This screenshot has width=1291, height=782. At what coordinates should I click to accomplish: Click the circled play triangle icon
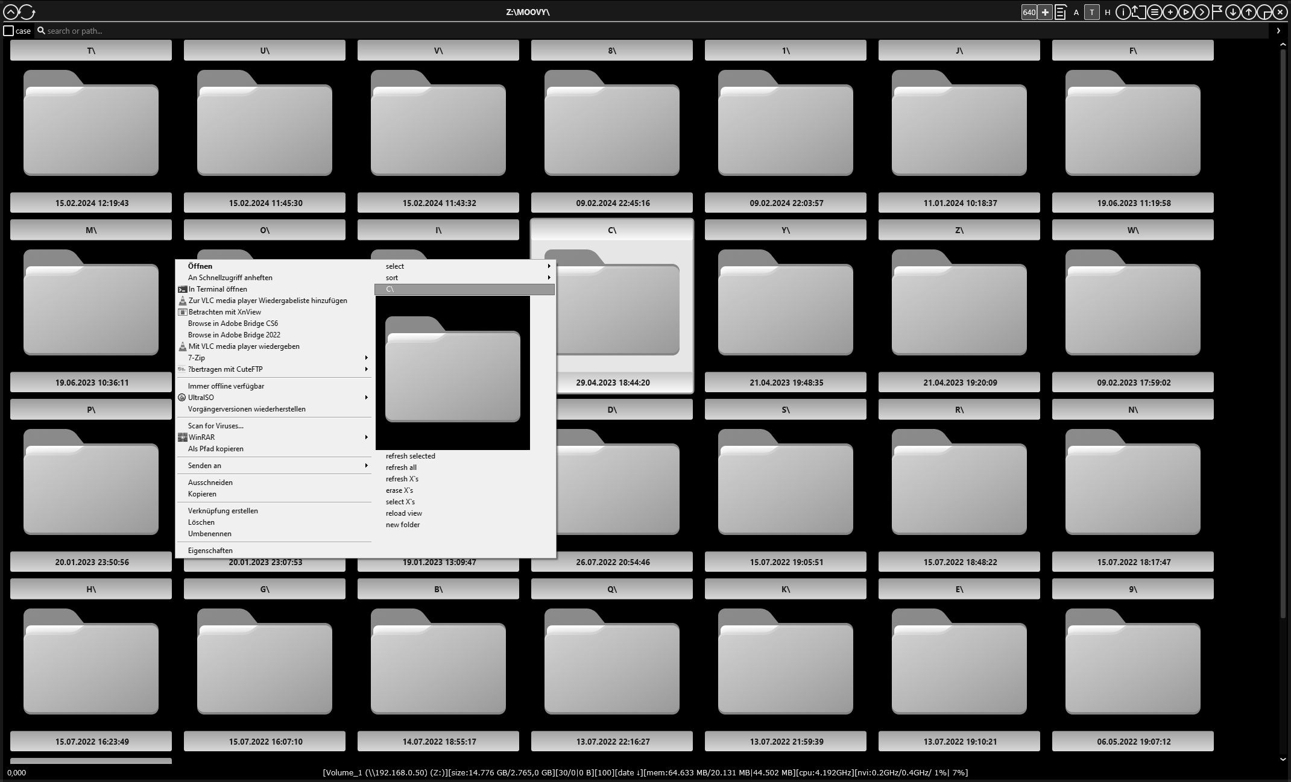[x=1185, y=12]
